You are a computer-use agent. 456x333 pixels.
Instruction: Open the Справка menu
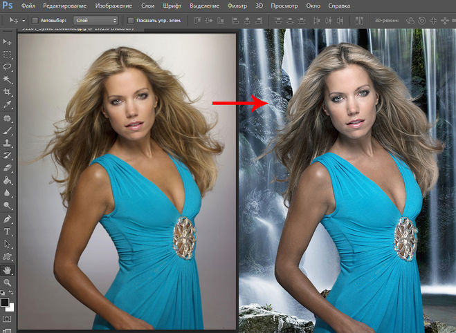pyautogui.click(x=339, y=6)
